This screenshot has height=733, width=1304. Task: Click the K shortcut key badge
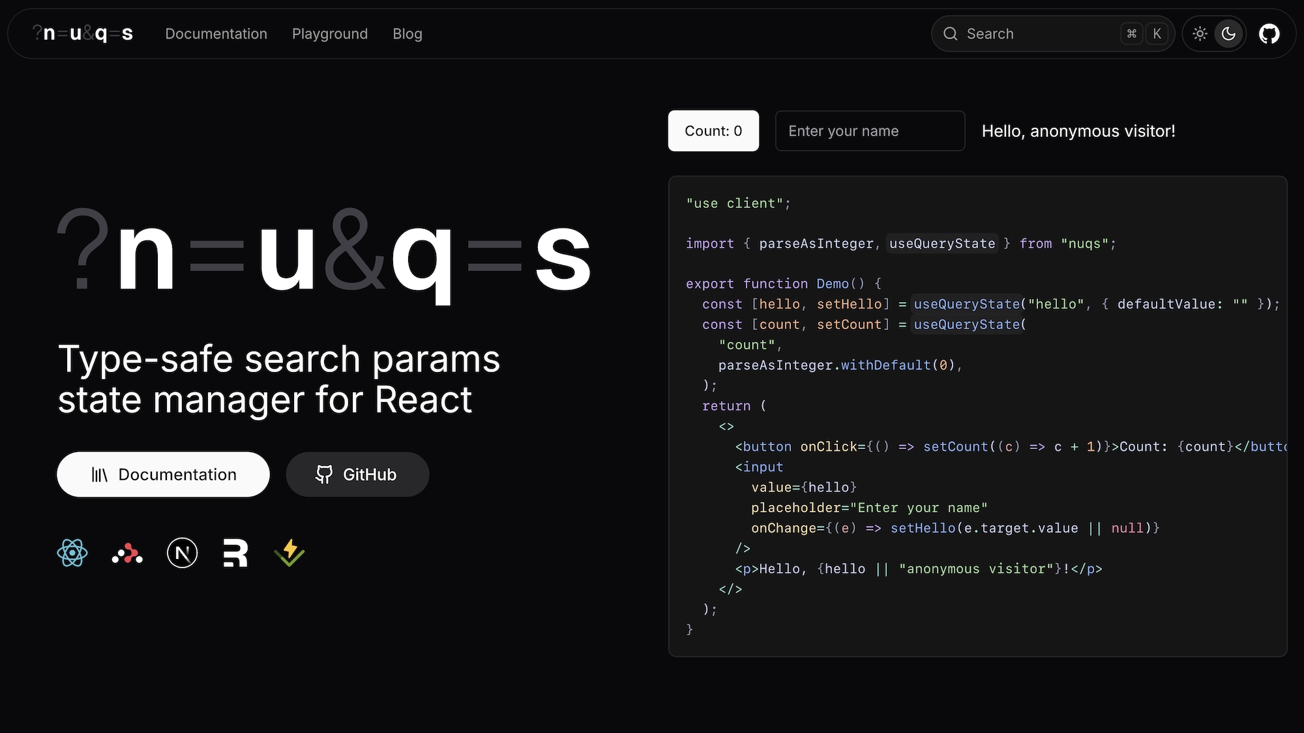pyautogui.click(x=1157, y=34)
